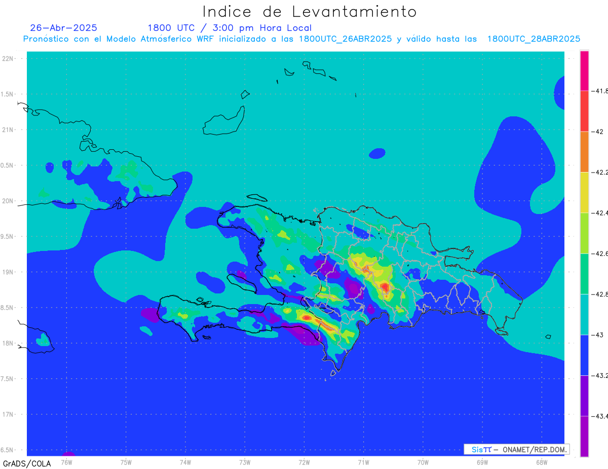Screen dimensions: 608x469
Task: Click the '-43' legend value
Action: [x=596, y=335]
